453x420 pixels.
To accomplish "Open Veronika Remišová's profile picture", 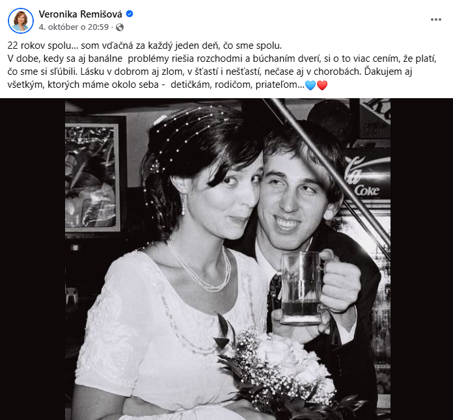I will click(x=21, y=21).
